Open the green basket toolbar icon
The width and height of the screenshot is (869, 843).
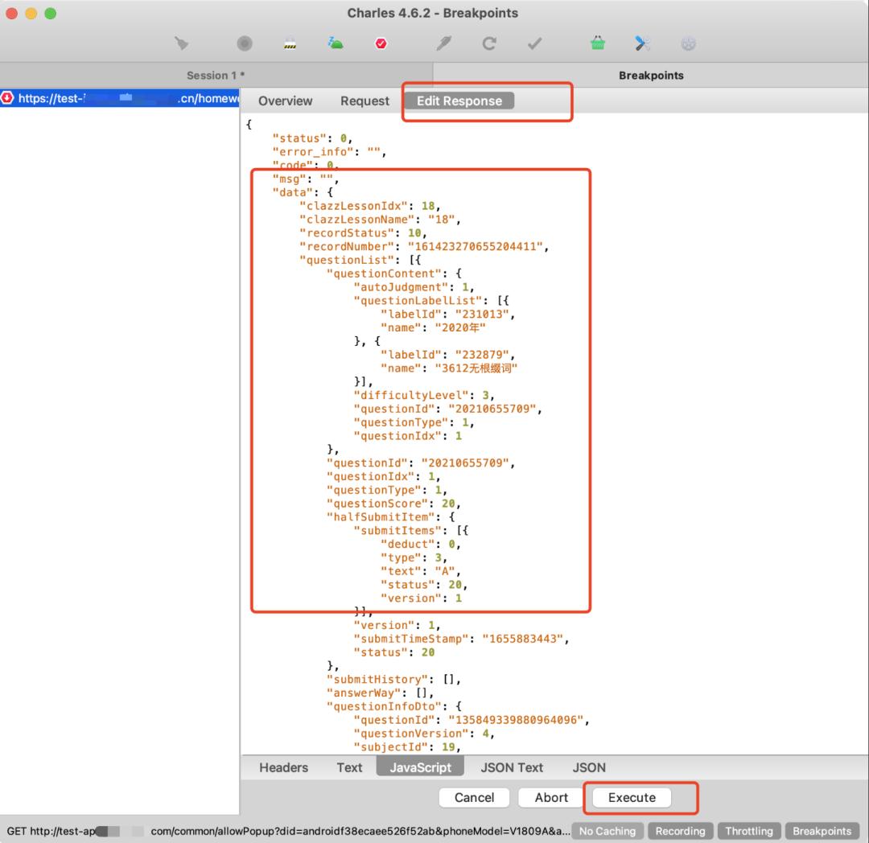(x=598, y=43)
